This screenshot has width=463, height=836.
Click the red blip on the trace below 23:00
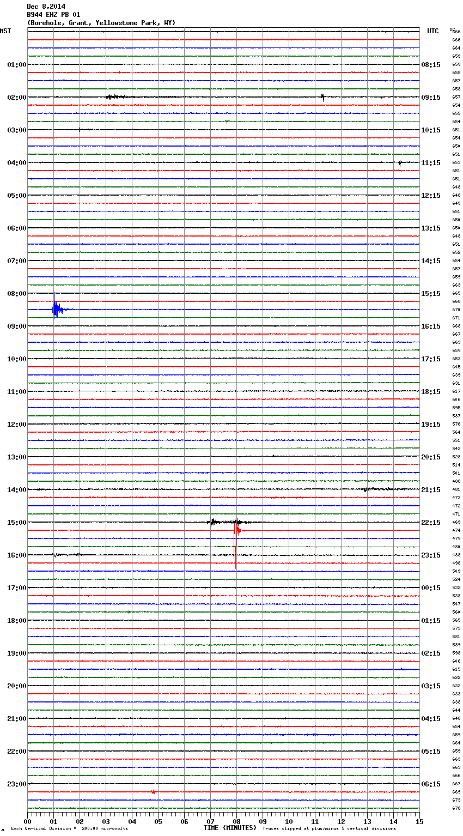(154, 792)
